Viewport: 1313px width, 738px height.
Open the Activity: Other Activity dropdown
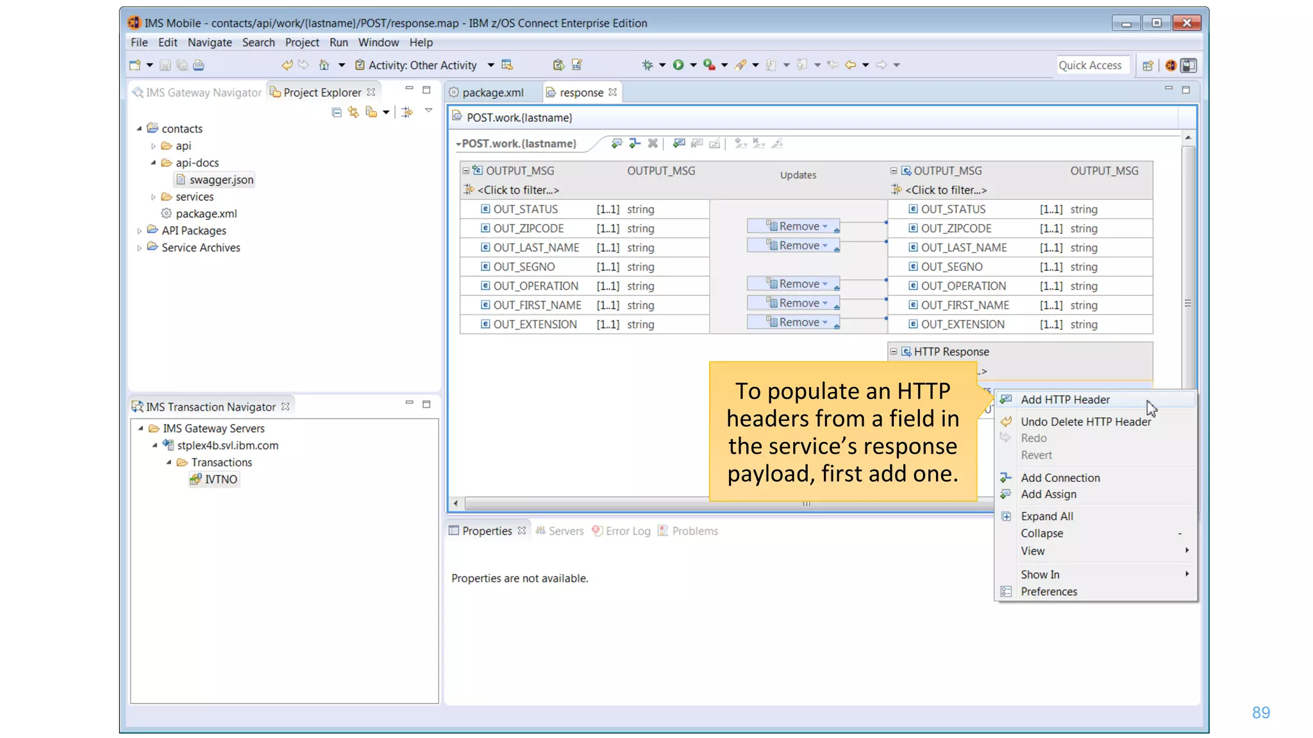click(490, 65)
